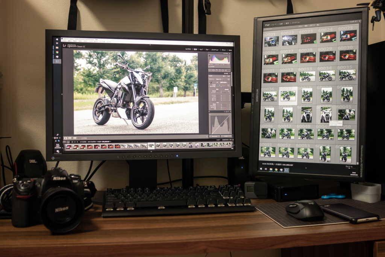Select Compare tab on secondary display window
This screenshot has width=385, height=257.
point(281,24)
